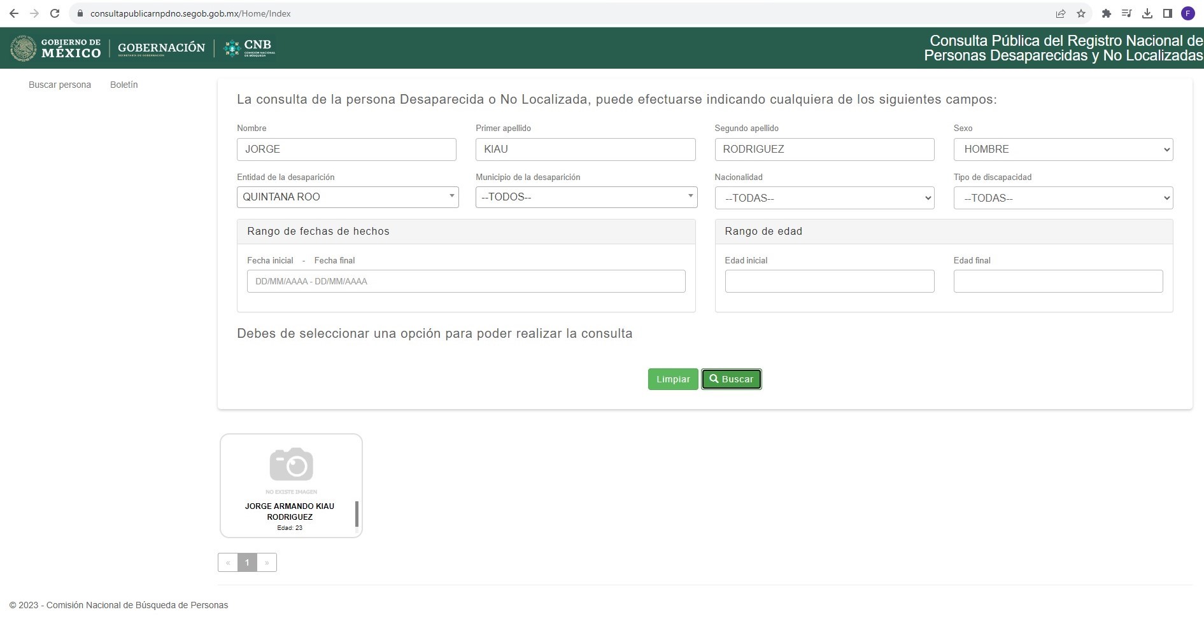Click the browser back arrow

(x=13, y=13)
